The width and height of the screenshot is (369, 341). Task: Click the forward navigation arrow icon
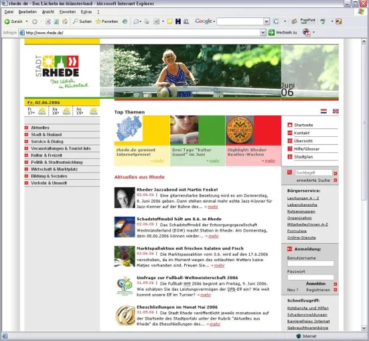click(35, 21)
